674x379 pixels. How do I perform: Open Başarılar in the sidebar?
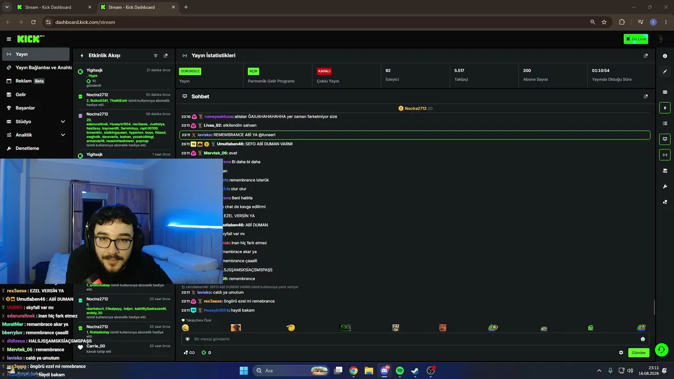tap(36, 108)
